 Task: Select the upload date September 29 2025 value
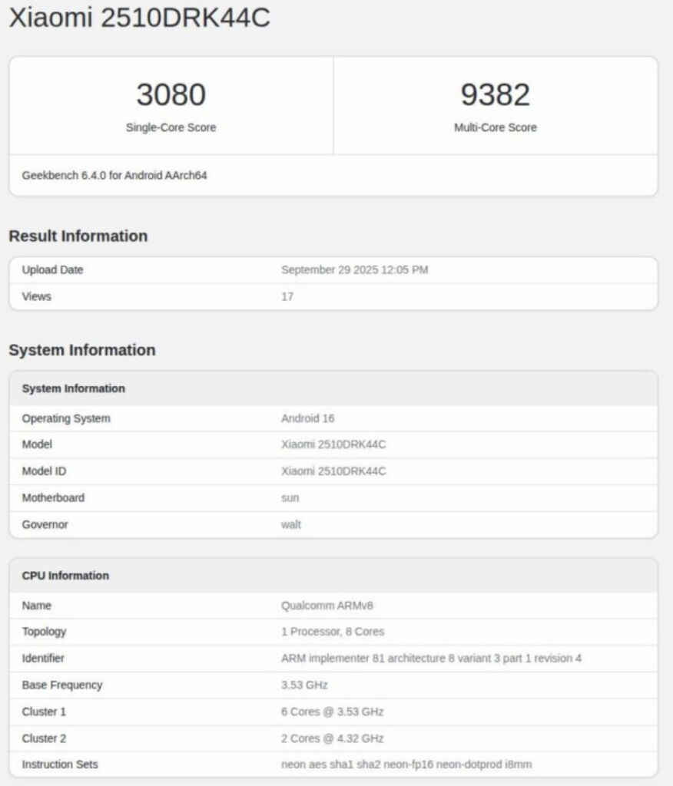coord(354,270)
